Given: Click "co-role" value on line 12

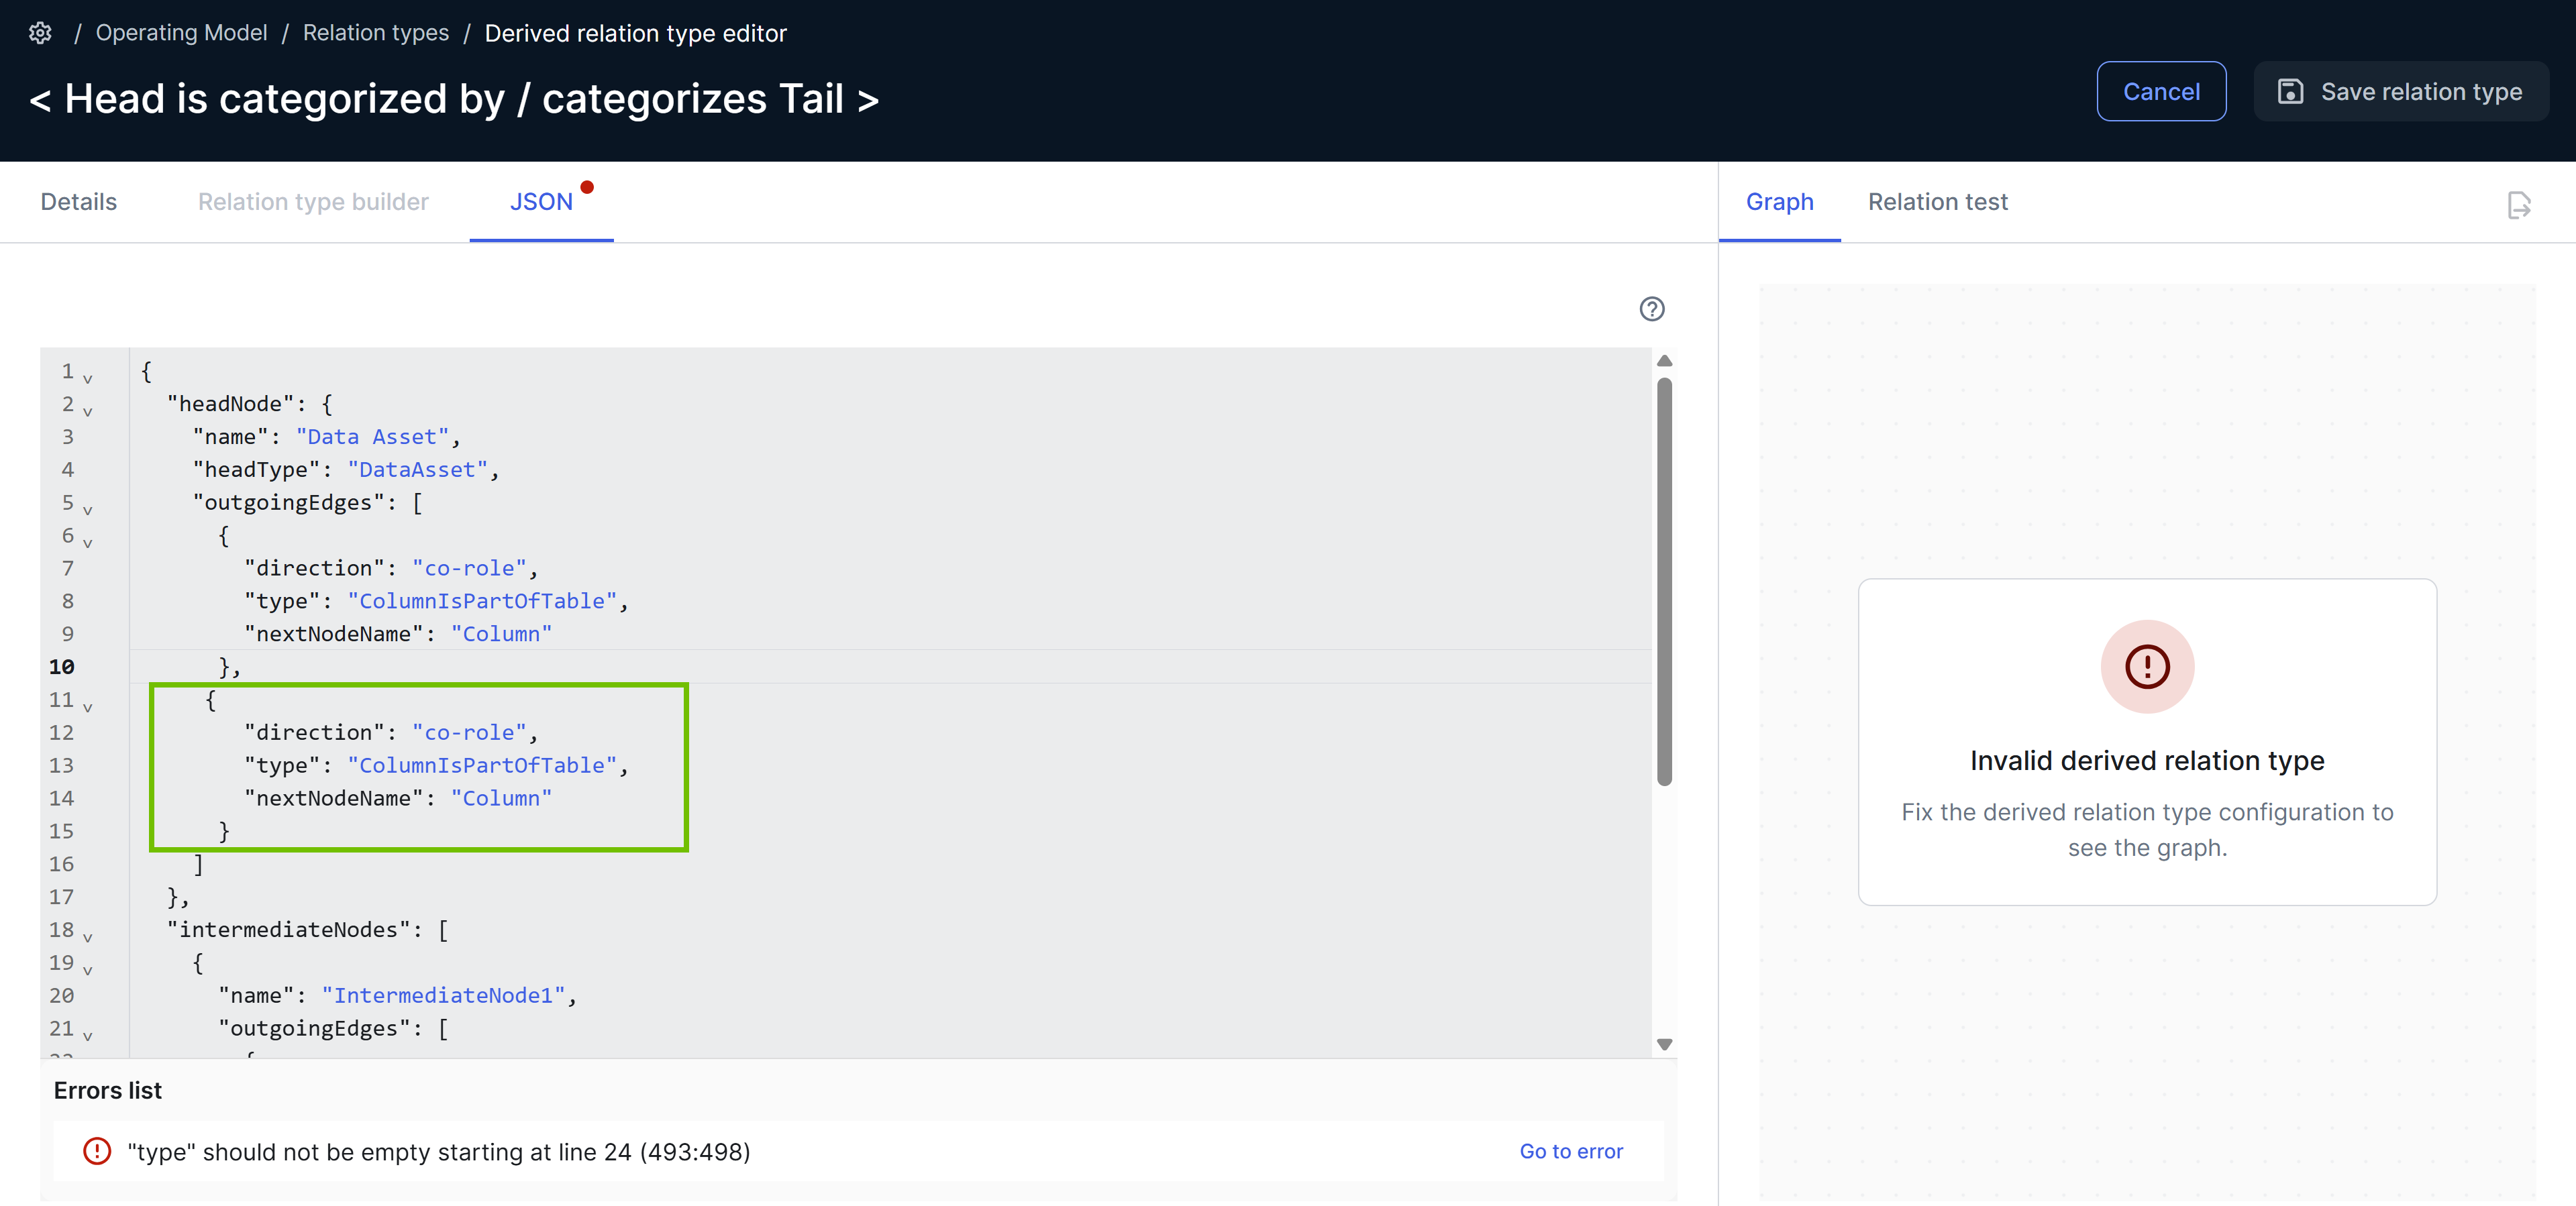Looking at the screenshot, I should [469, 732].
